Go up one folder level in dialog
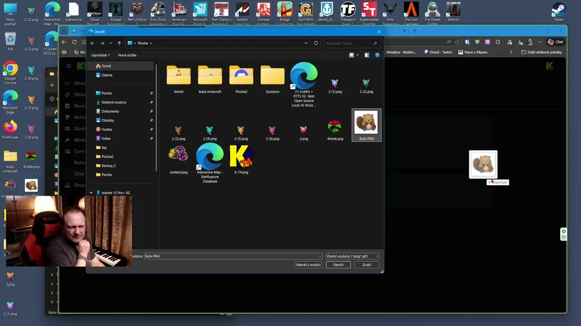 (x=119, y=43)
